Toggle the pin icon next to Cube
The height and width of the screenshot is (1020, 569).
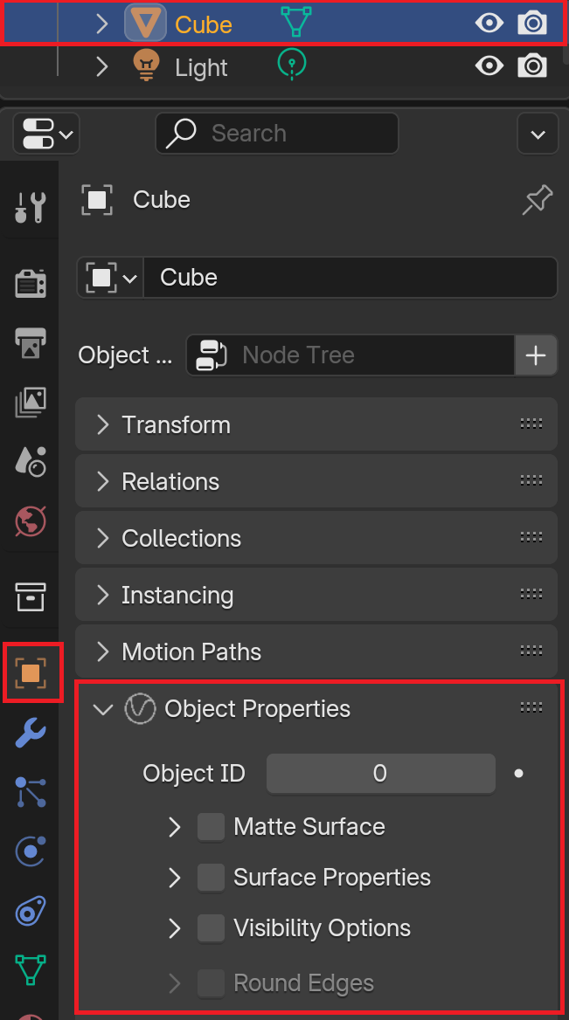click(538, 200)
